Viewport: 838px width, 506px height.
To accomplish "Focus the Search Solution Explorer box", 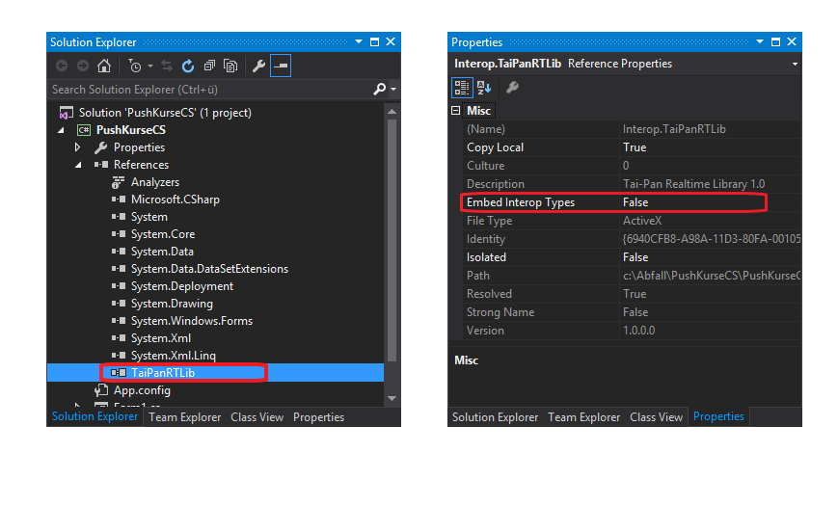I will pyautogui.click(x=211, y=90).
